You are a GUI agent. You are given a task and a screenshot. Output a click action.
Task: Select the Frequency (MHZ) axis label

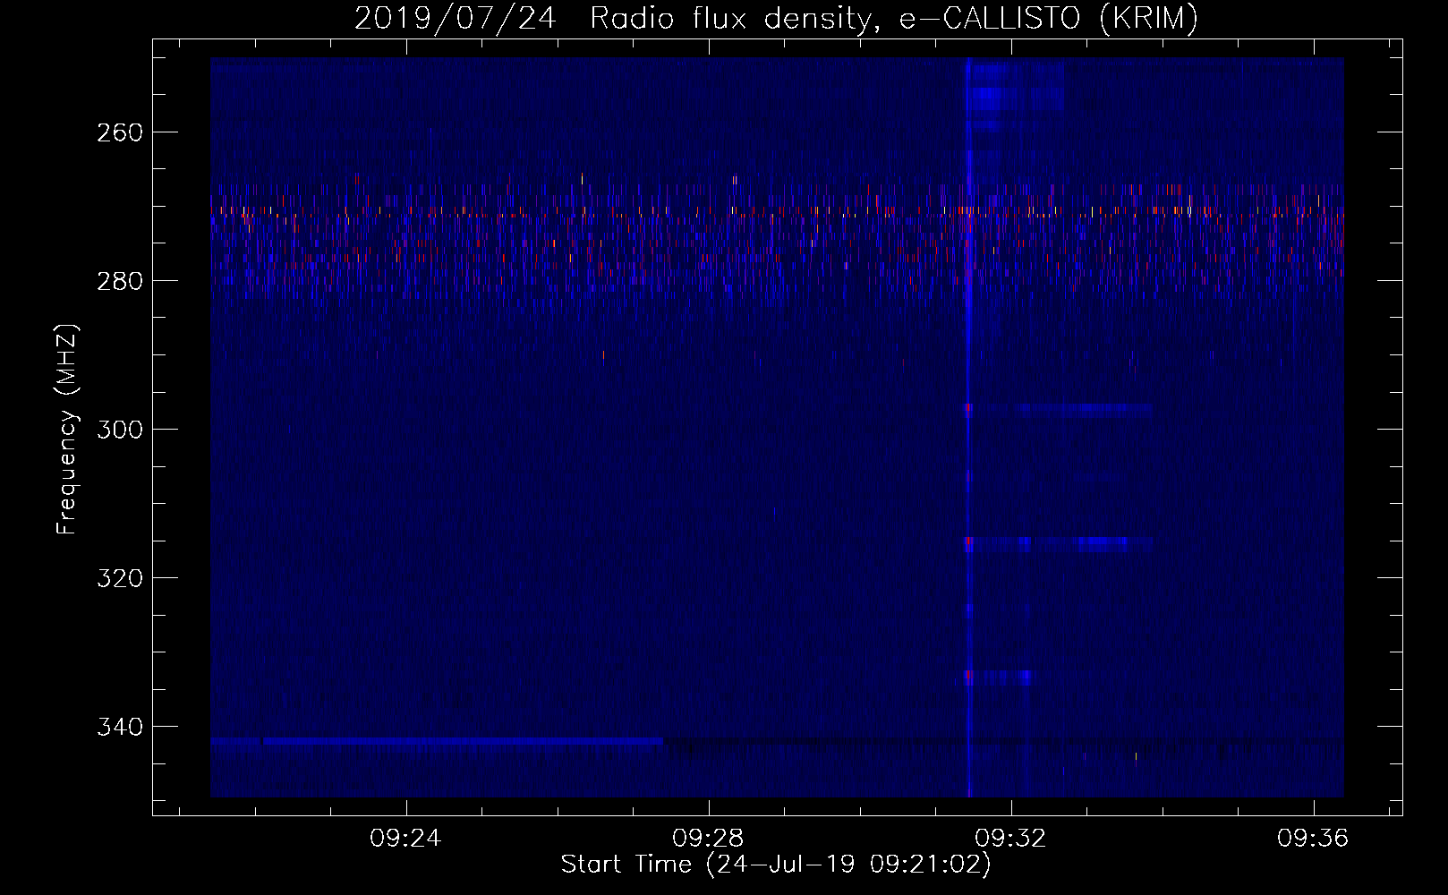tap(67, 429)
